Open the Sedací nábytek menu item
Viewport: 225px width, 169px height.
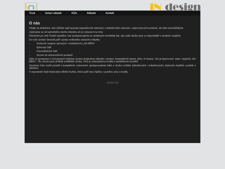pyautogui.click(x=53, y=13)
